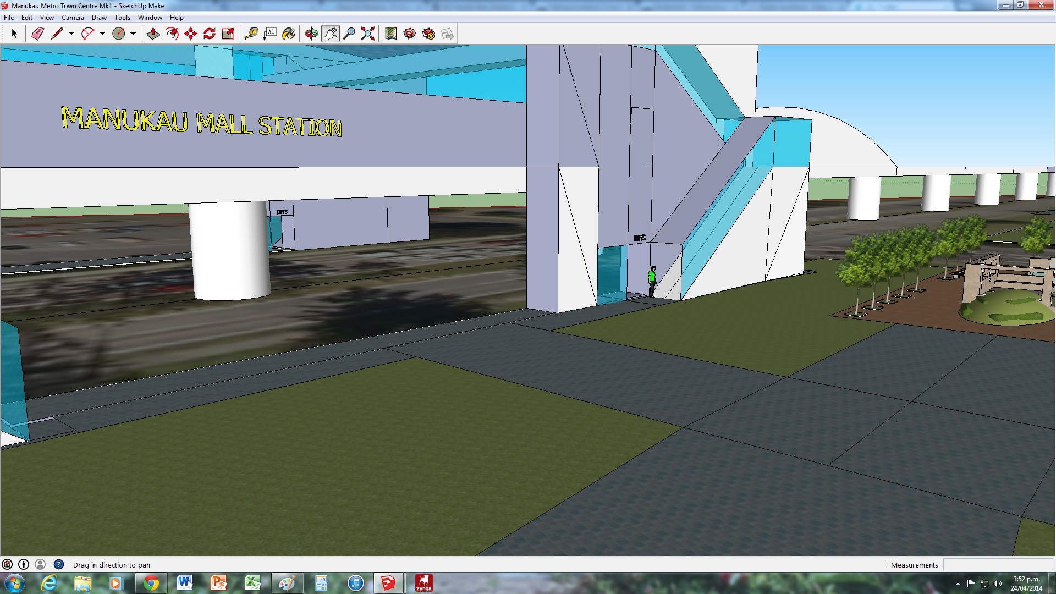Select the Rotate tool
Screen dimensions: 1056x594
[209, 34]
